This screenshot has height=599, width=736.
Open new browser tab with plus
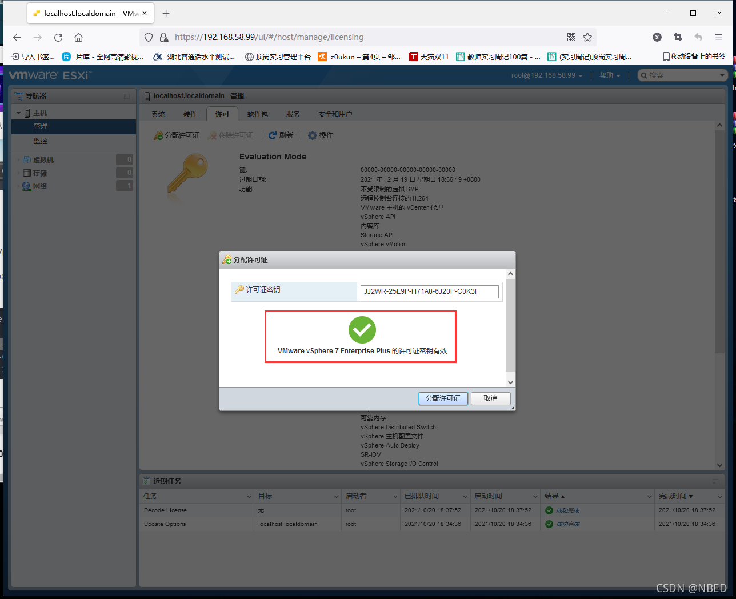coord(166,13)
